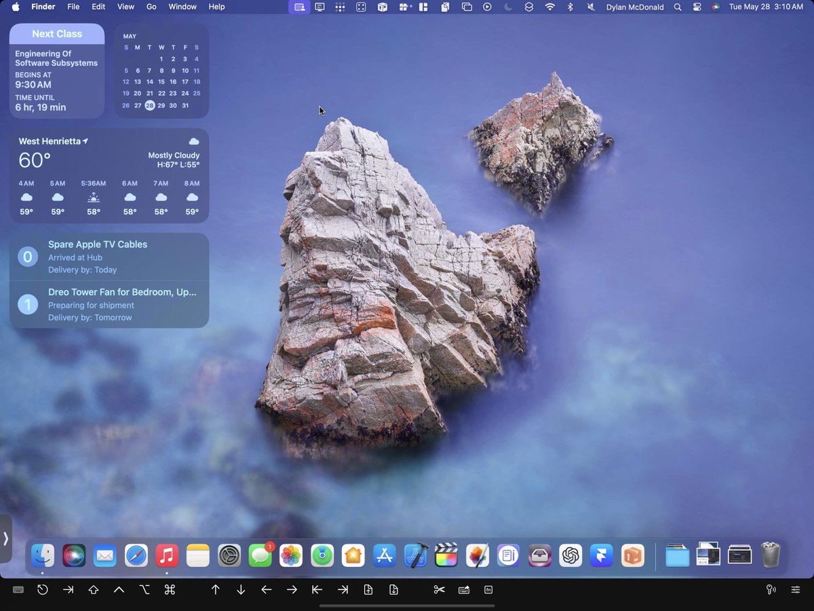Open Spare Apple TV Cables delivery
The height and width of the screenshot is (611, 814).
click(109, 257)
